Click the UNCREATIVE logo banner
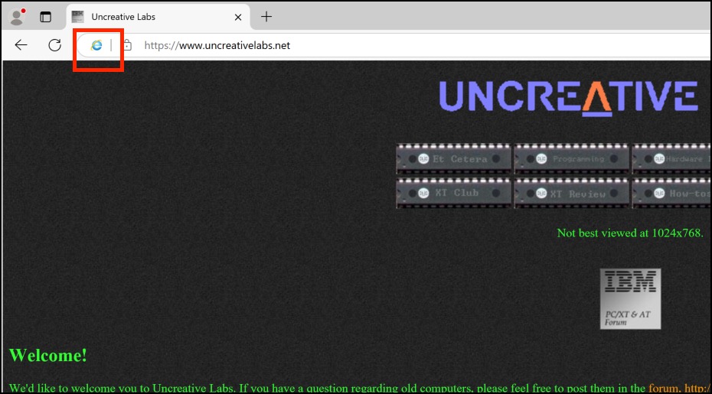Viewport: 712px width, 394px height. point(568,98)
